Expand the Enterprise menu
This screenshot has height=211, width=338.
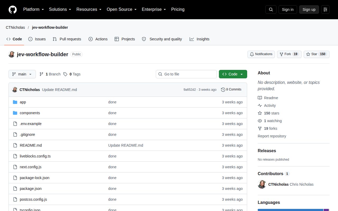154,9
